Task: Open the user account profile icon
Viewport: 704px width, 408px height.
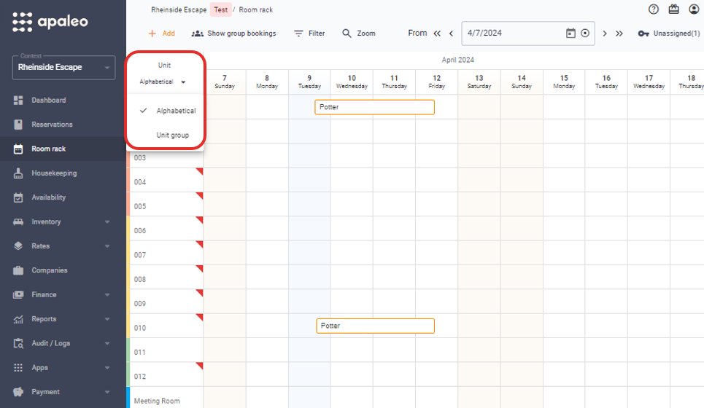Action: (694, 9)
